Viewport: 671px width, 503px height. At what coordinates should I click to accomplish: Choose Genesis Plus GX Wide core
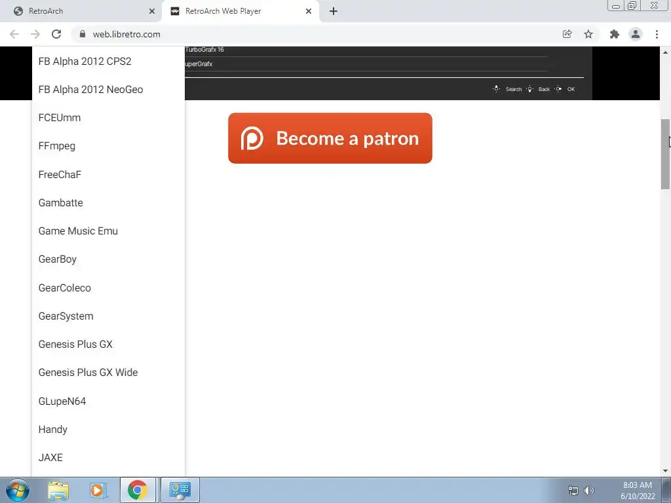tap(108, 373)
